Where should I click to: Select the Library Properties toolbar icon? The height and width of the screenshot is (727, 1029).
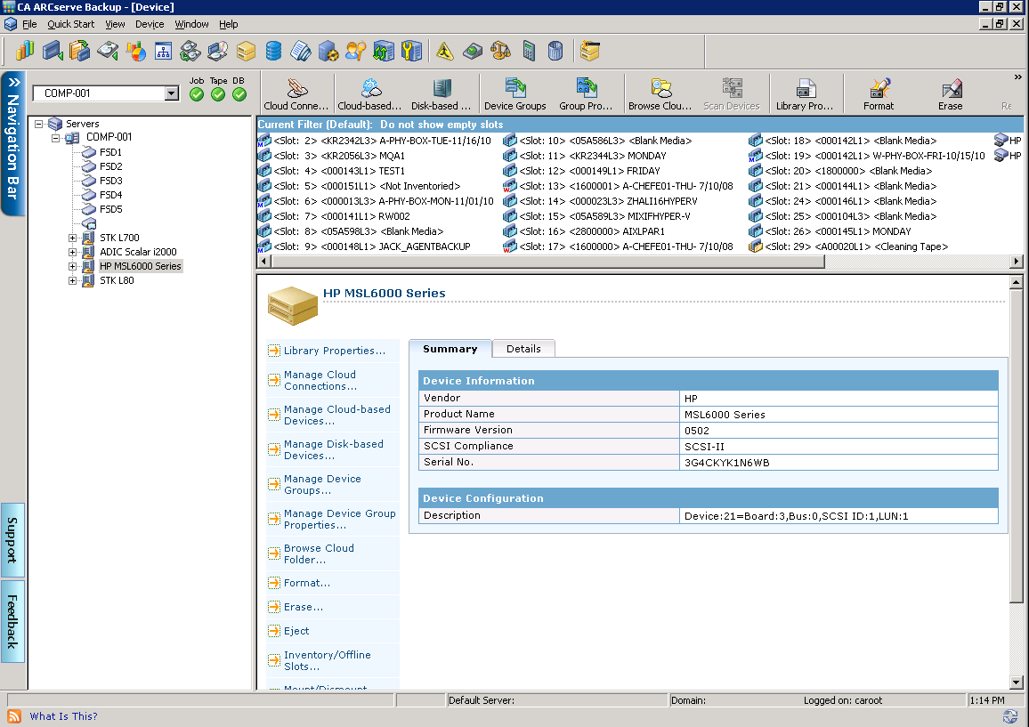(x=805, y=92)
